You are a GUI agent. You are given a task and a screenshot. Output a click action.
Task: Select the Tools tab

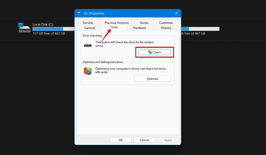click(x=114, y=27)
